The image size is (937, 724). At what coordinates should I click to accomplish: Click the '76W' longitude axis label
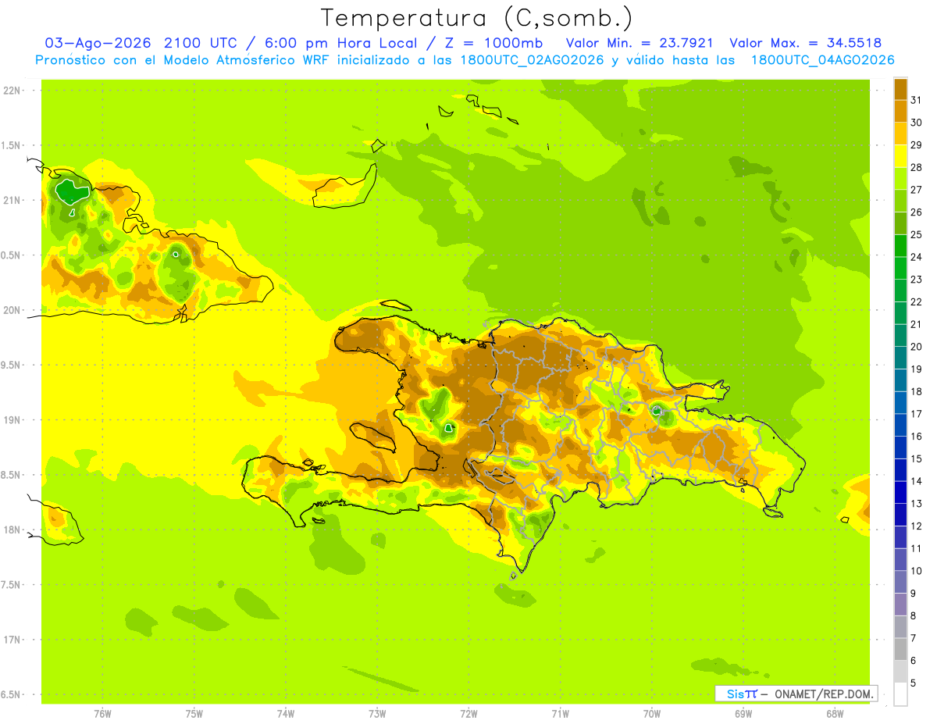click(102, 713)
